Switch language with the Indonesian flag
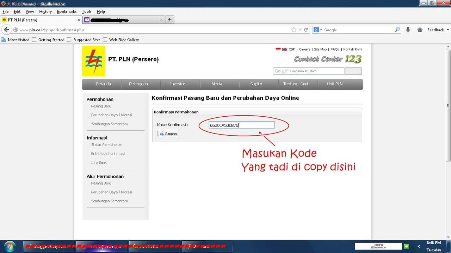 [278, 49]
